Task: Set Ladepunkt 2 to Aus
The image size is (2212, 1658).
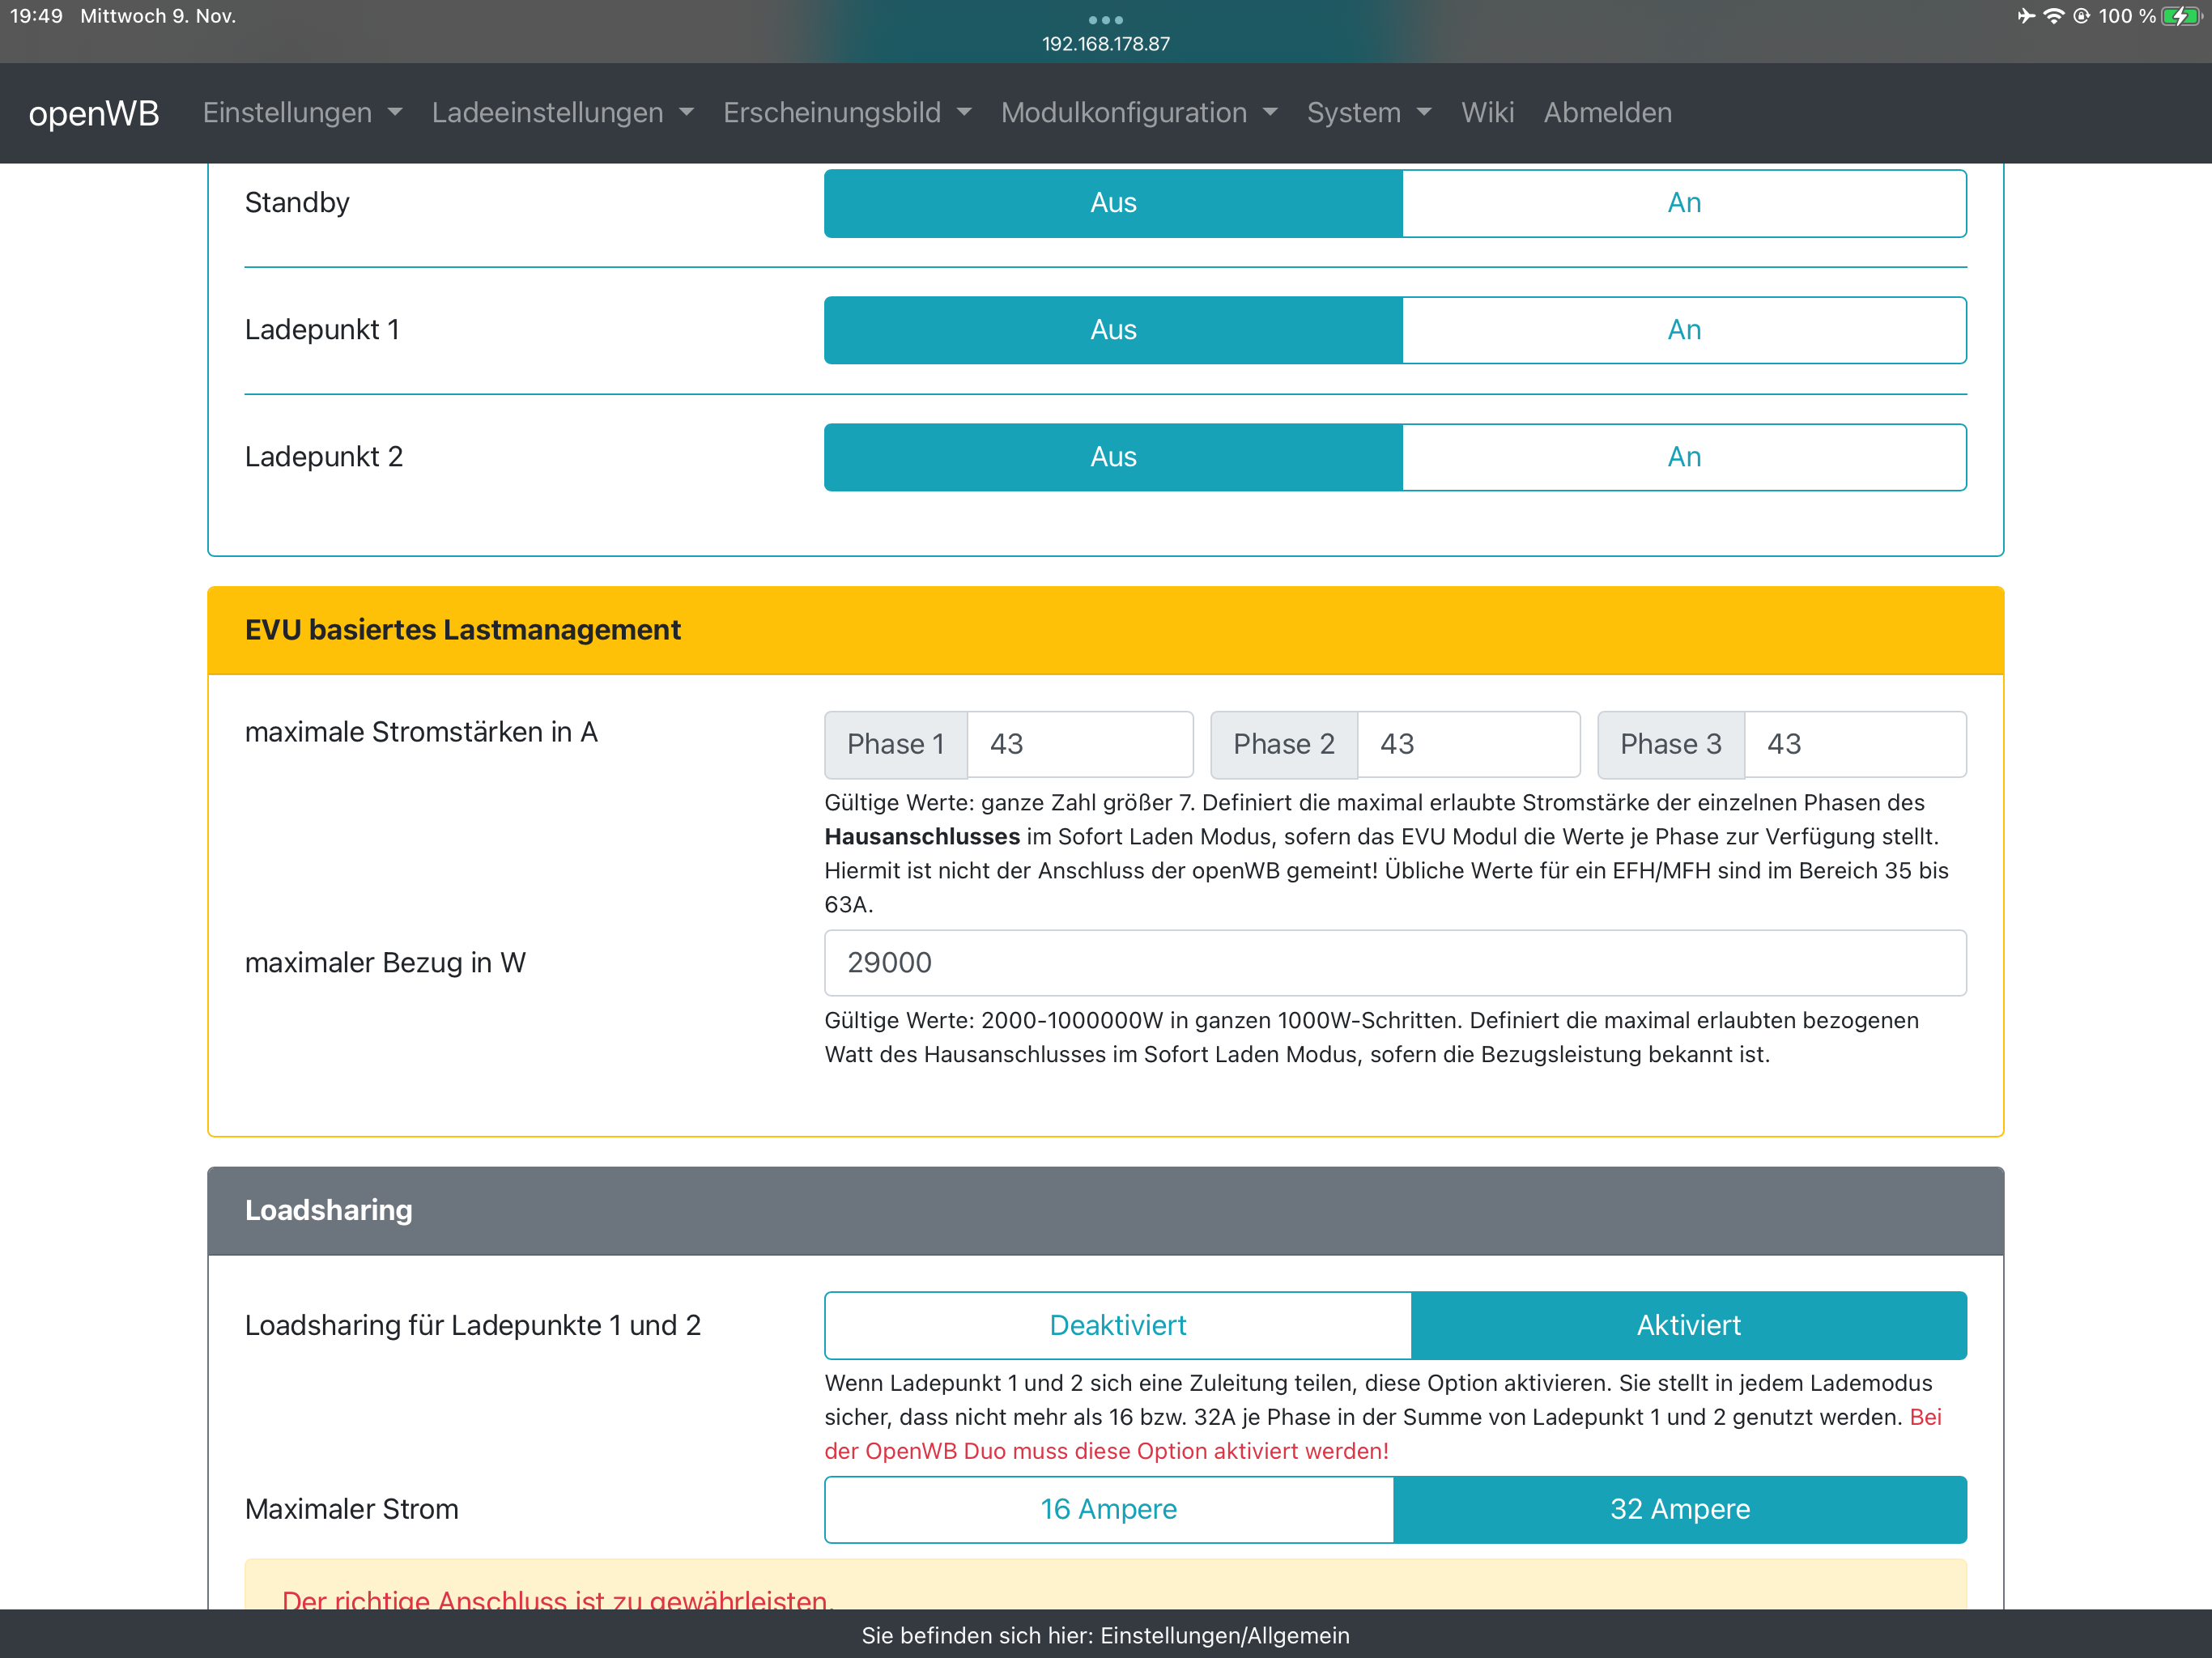Action: pyautogui.click(x=1112, y=457)
